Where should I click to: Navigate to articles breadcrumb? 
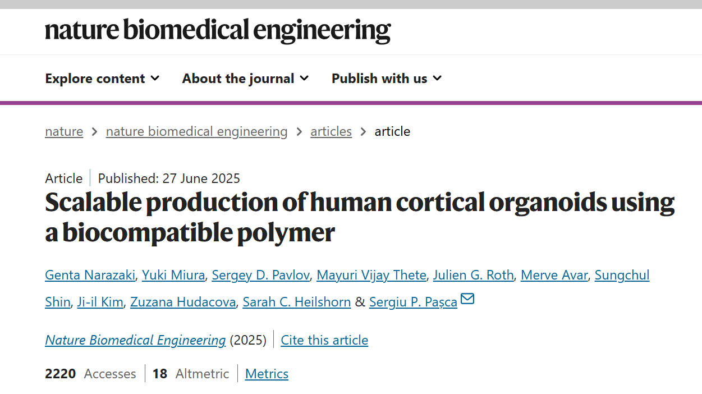[331, 131]
